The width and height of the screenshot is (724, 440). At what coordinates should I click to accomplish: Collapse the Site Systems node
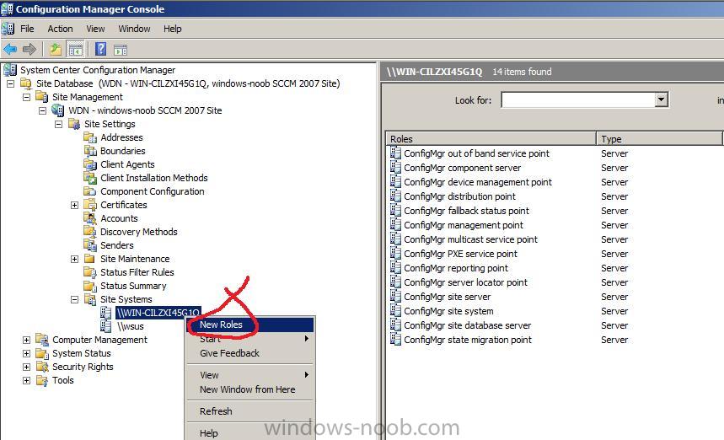pyautogui.click(x=74, y=299)
